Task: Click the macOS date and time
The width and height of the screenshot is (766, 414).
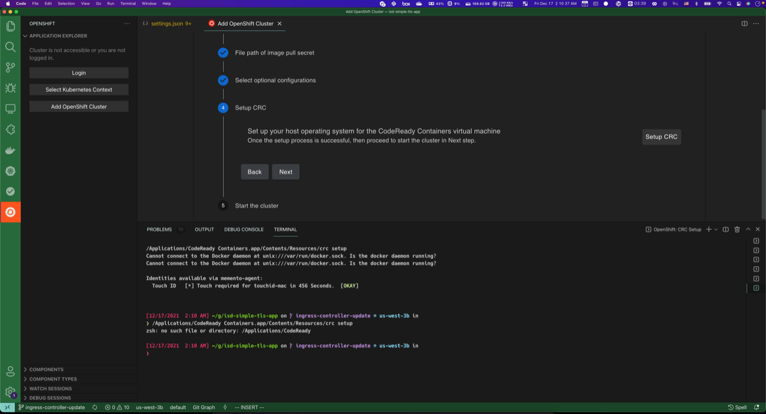Action: [x=556, y=4]
